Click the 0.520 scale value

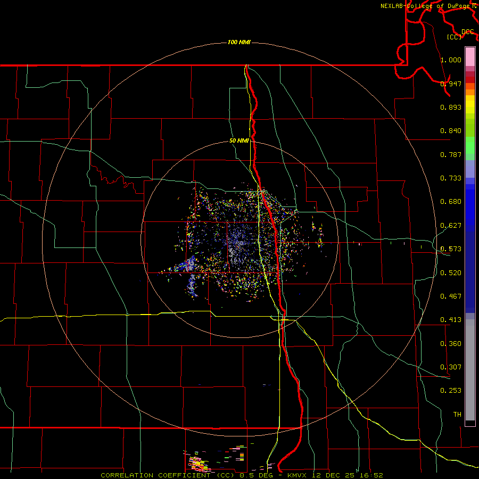451,272
